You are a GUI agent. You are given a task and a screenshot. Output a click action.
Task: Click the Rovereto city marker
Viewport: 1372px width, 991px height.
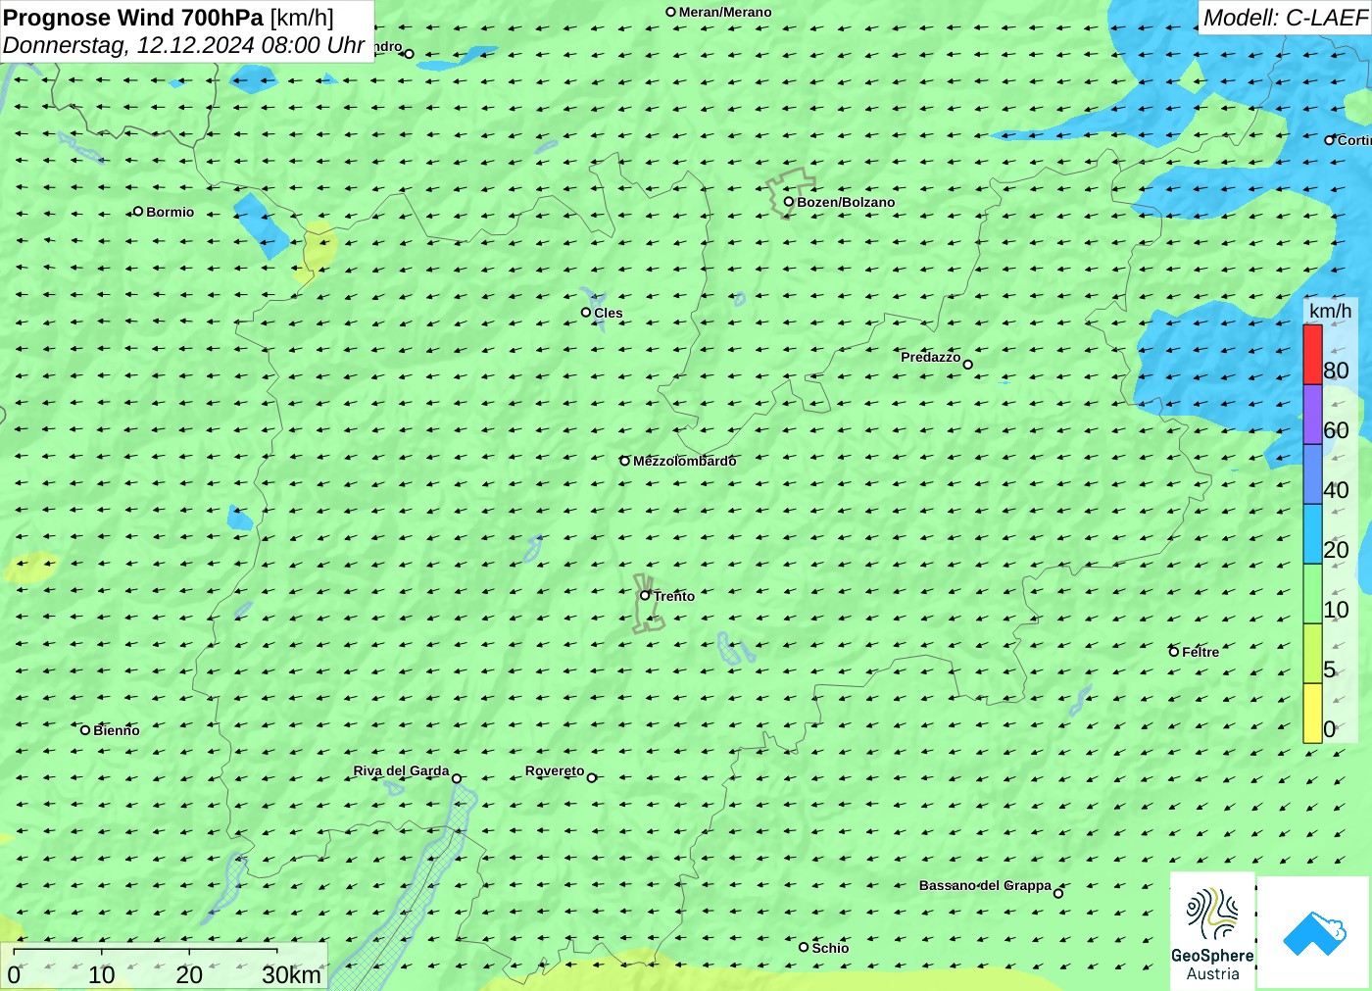click(x=592, y=778)
